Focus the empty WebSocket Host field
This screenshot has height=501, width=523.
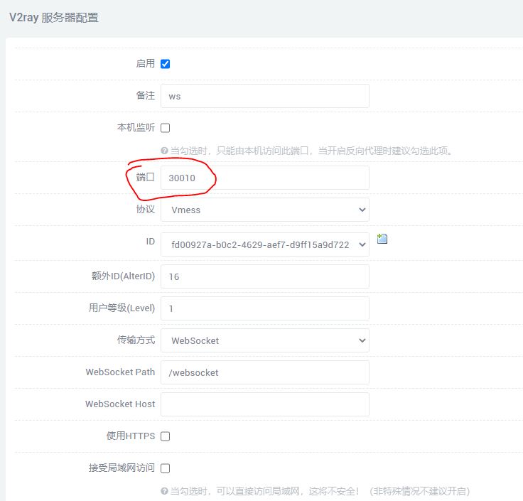(265, 404)
